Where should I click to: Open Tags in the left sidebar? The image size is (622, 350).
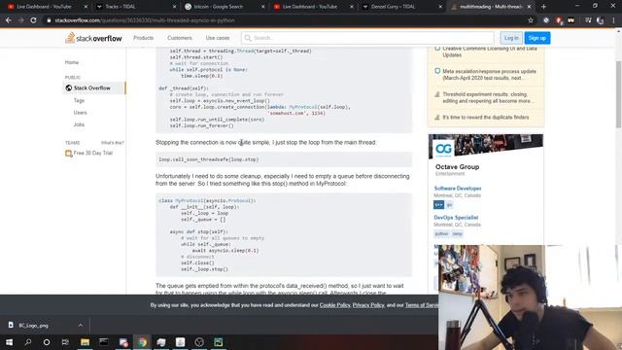79,100
